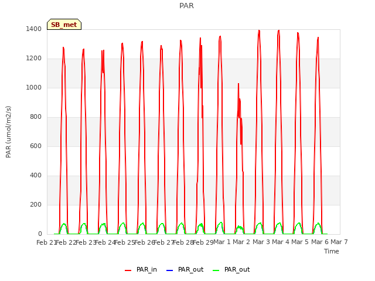The image size is (375, 281).
Task: Click the 200 y-axis tick label
Action: (x=36, y=204)
